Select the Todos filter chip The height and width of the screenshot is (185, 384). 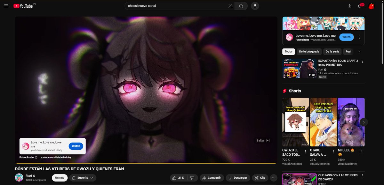tap(289, 51)
